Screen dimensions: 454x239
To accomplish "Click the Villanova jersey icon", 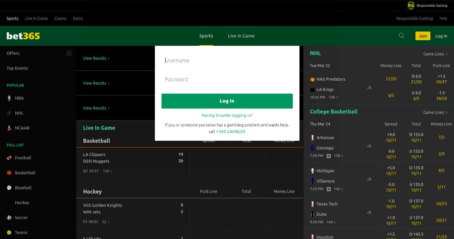I will pyautogui.click(x=312, y=181).
